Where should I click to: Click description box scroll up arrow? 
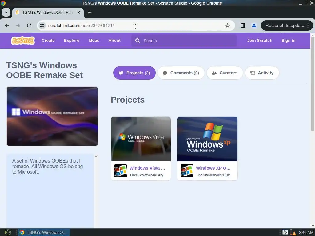(x=96, y=156)
